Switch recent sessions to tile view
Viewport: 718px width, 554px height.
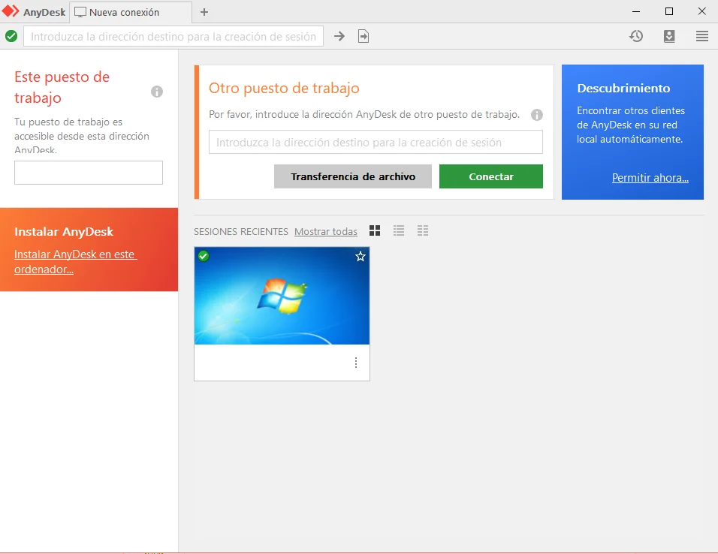(375, 230)
